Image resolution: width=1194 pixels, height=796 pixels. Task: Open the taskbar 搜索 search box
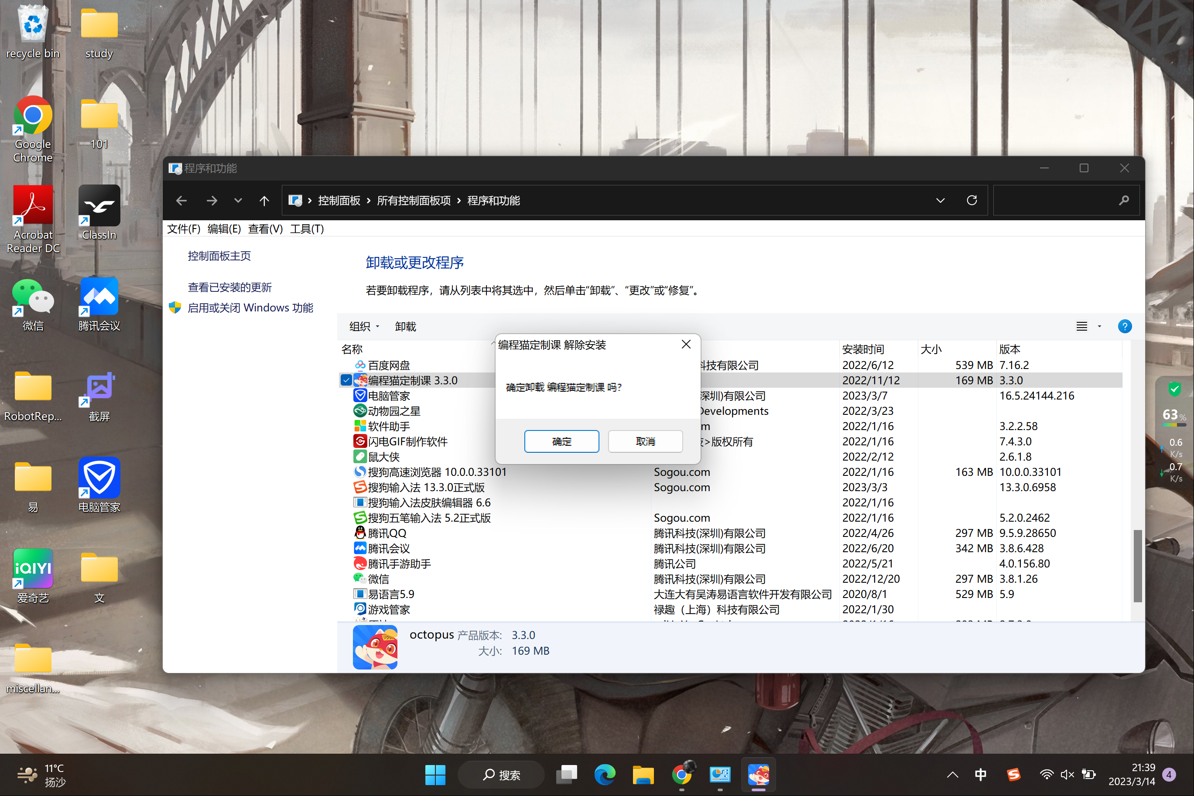tap(500, 775)
